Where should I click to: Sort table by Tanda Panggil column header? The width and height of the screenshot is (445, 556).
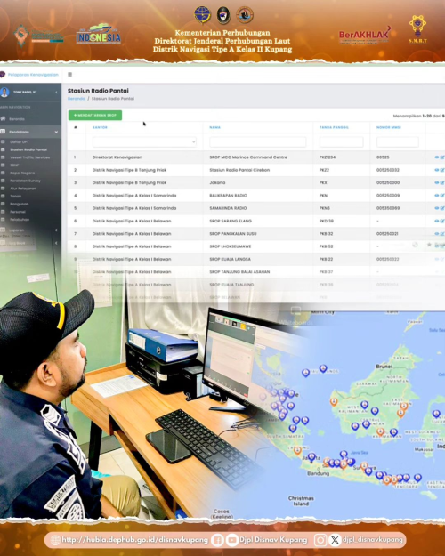(x=334, y=127)
